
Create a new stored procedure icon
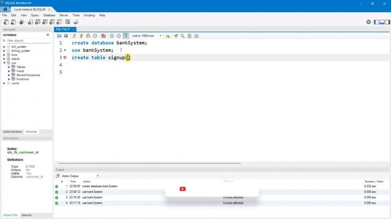coord(52,22)
